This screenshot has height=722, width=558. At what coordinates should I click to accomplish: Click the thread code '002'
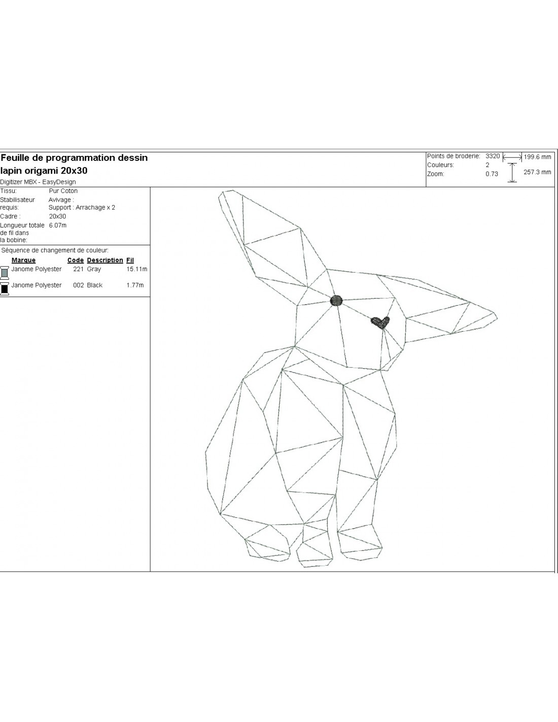click(78, 285)
